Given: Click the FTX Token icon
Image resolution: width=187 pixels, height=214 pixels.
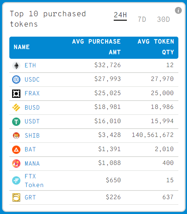Looking at the screenshot, I should (x=16, y=180).
